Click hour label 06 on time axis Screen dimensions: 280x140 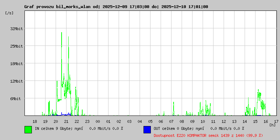(x=161, y=121)
